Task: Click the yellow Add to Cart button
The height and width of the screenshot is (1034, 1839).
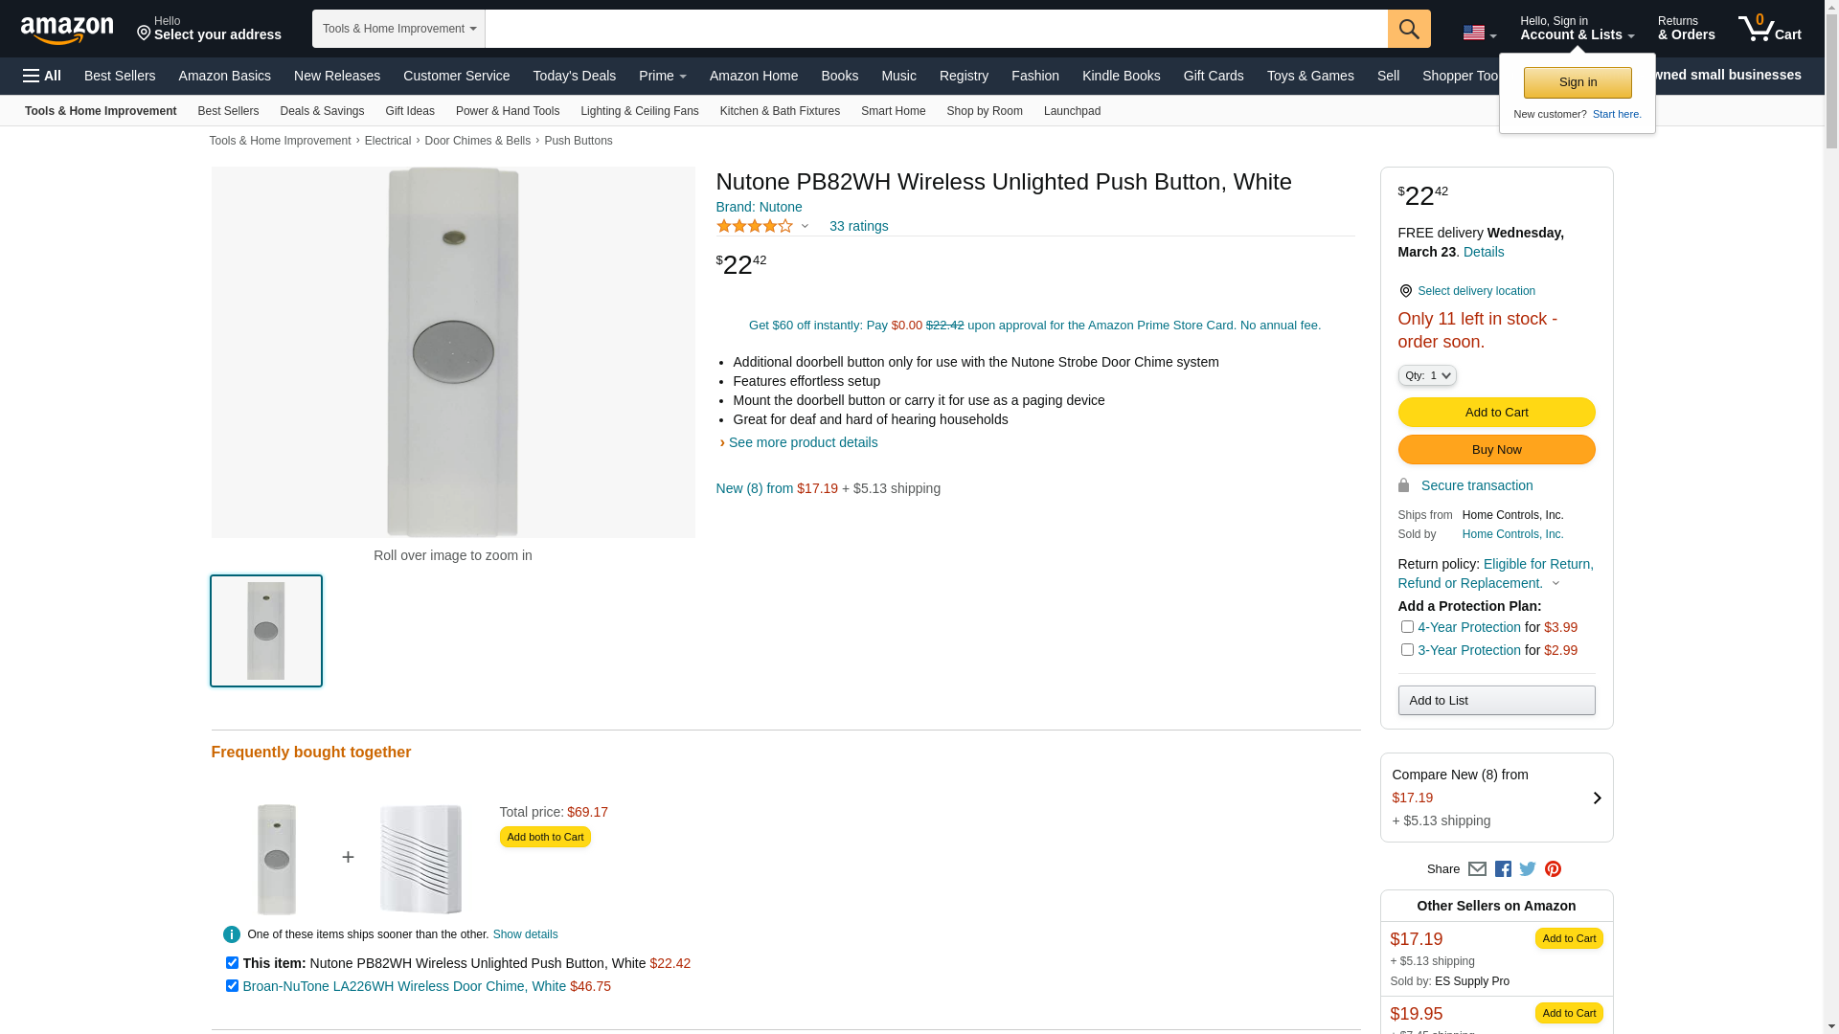Action: (x=1496, y=413)
